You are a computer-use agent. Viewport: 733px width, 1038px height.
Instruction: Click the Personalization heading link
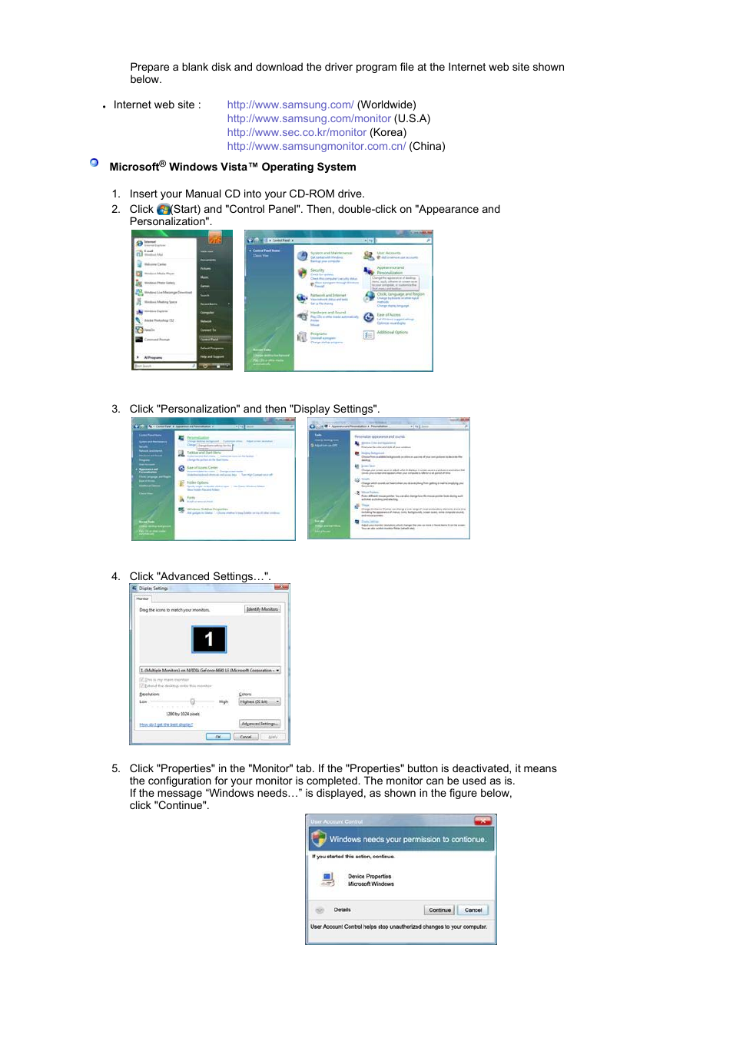tap(198, 438)
